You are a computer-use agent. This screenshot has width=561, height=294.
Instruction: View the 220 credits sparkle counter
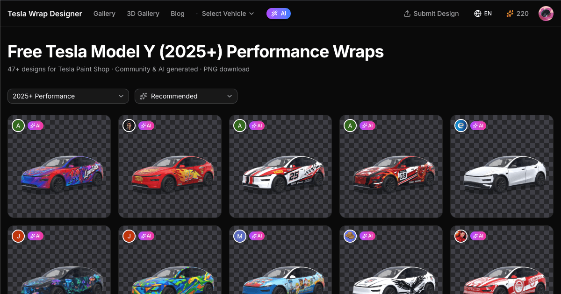(518, 14)
